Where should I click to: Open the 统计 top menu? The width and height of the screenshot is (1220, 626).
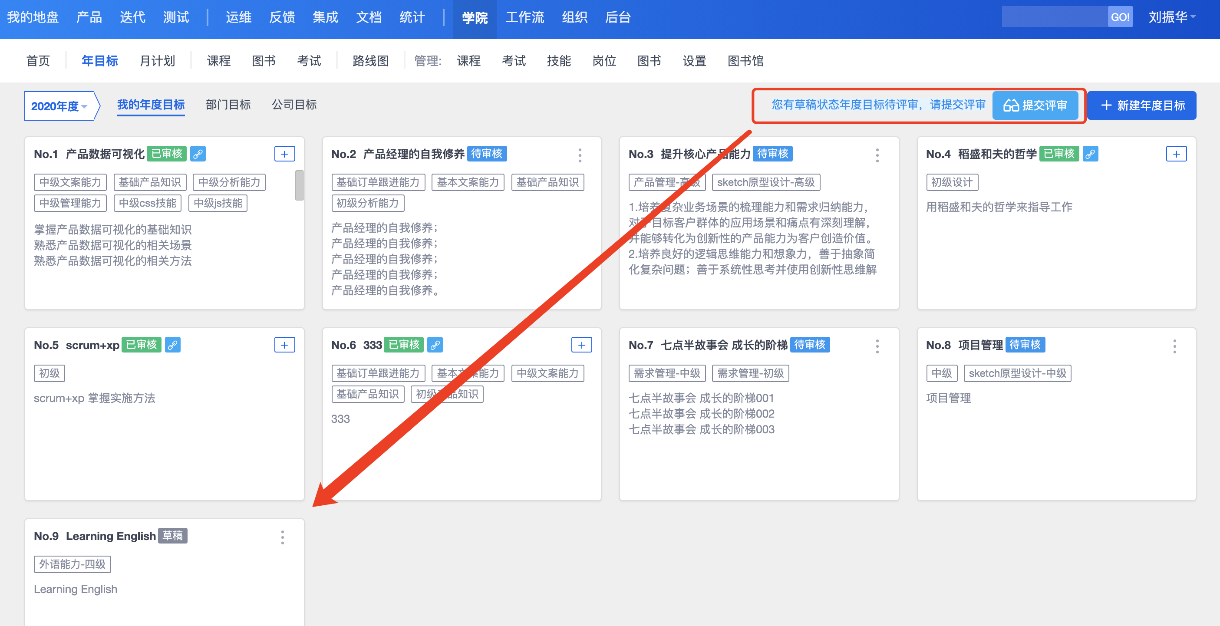click(x=412, y=17)
